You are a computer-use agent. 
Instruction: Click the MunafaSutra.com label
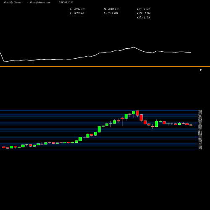[x=40, y=3]
